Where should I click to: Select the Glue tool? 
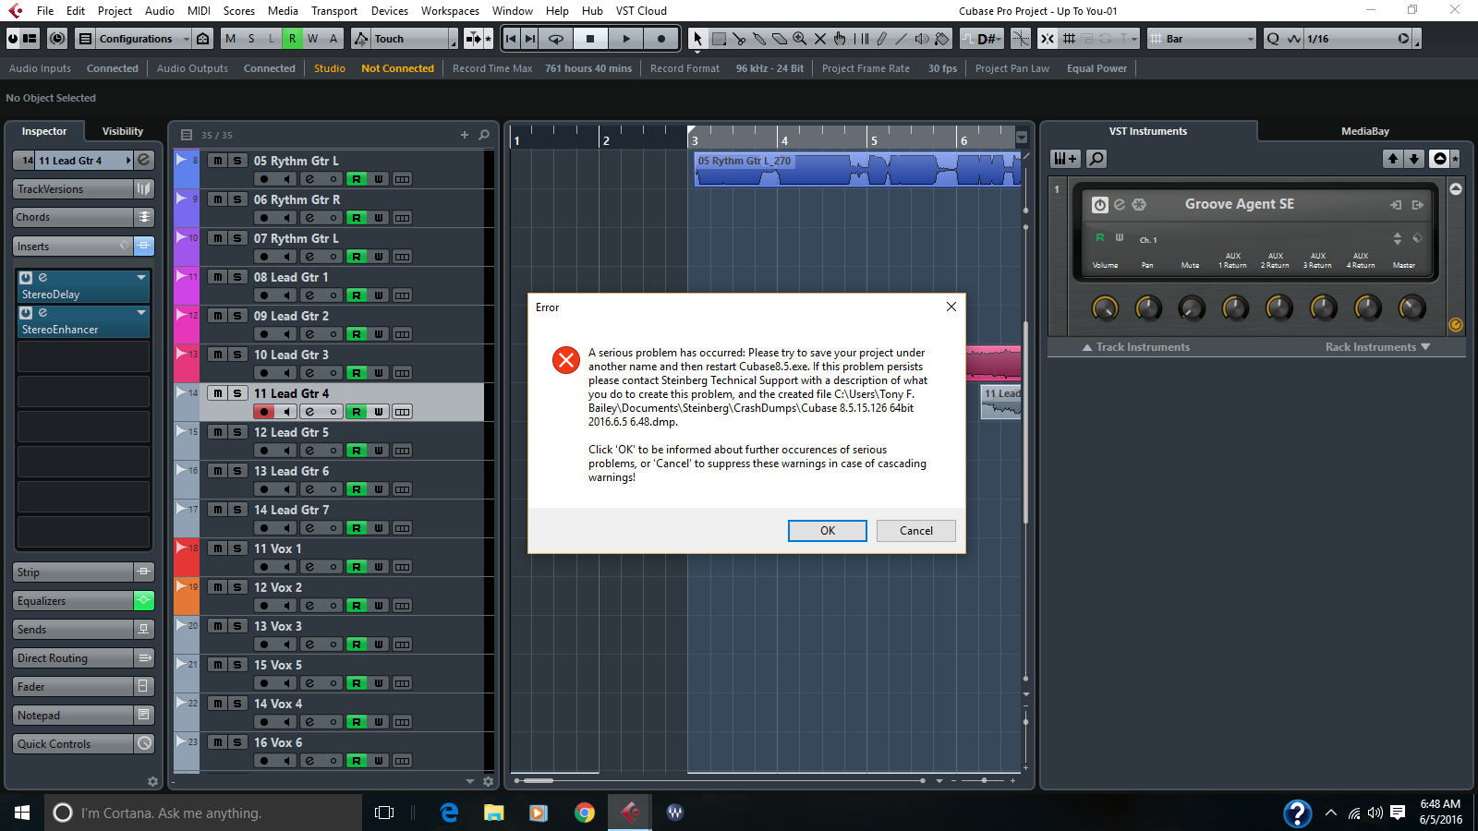[759, 39]
